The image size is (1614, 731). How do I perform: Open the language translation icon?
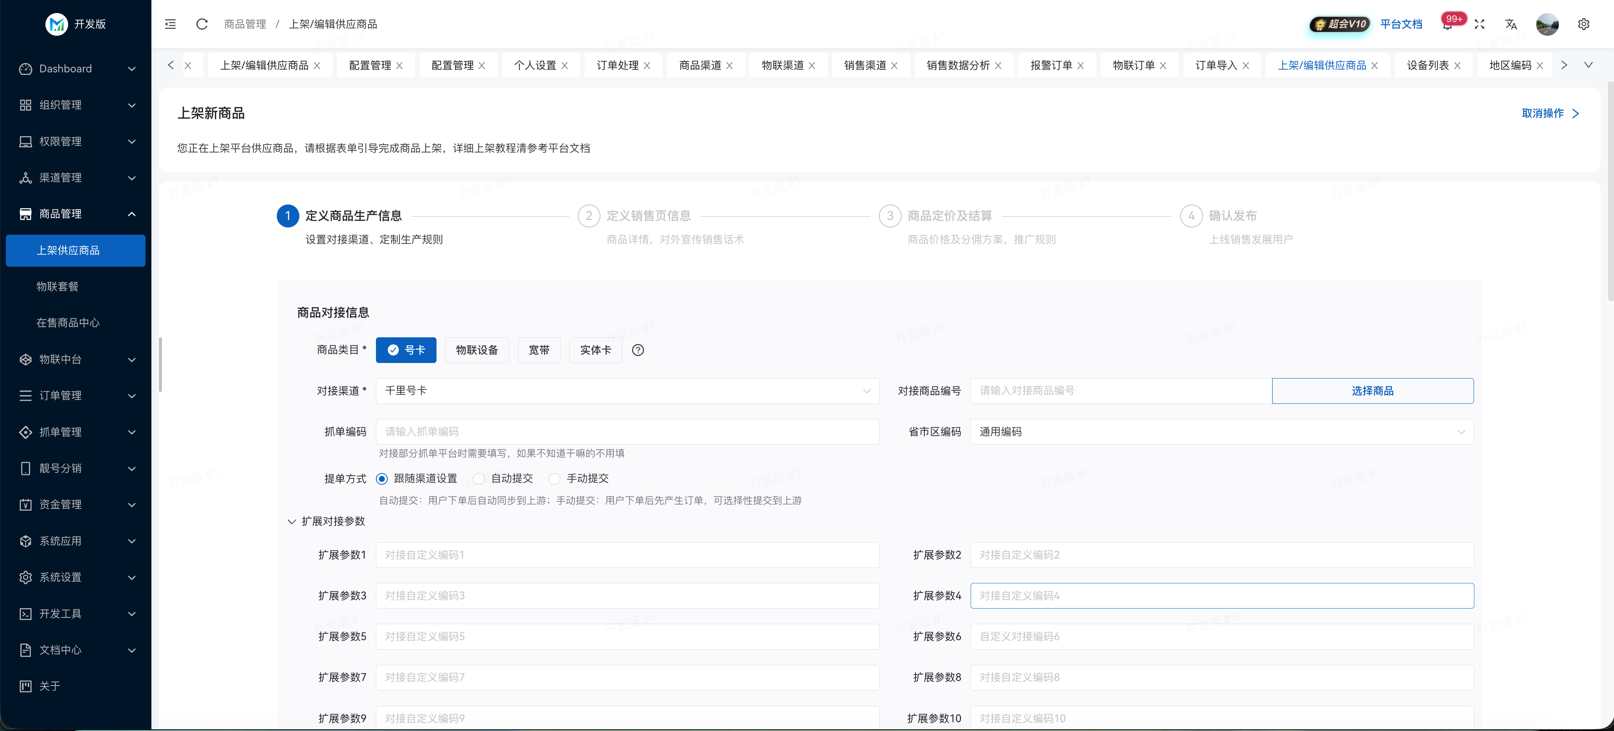(x=1511, y=24)
